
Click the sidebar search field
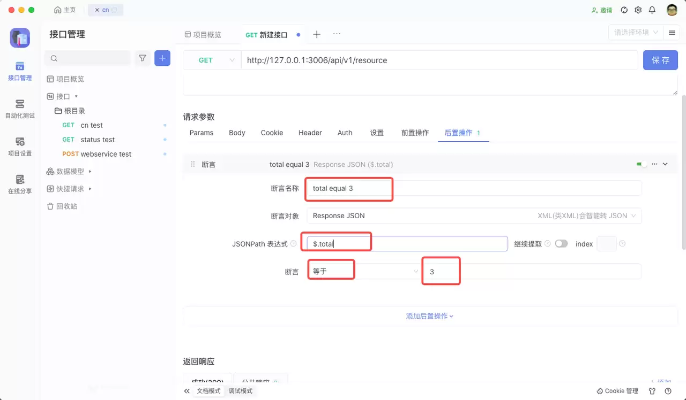(x=88, y=58)
